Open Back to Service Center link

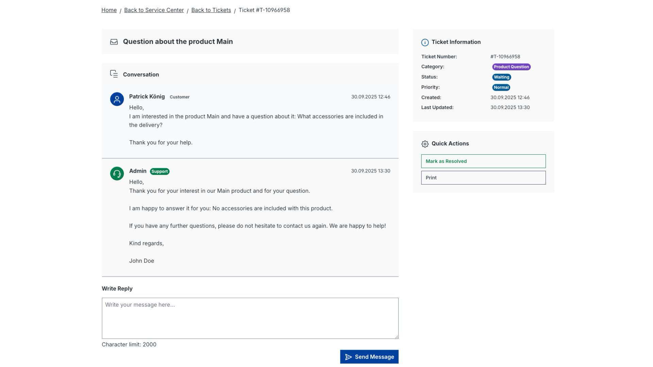[154, 10]
